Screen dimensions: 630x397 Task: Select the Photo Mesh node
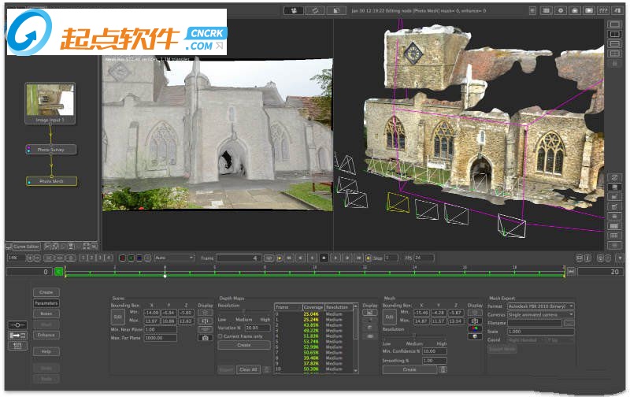point(52,181)
